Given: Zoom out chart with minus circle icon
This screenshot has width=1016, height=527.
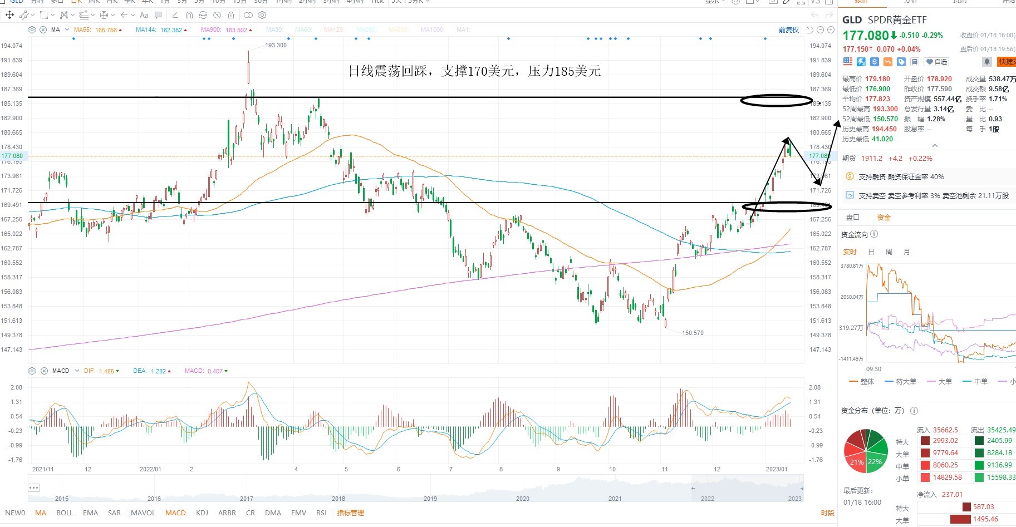Looking at the screenshot, I should point(820,30).
